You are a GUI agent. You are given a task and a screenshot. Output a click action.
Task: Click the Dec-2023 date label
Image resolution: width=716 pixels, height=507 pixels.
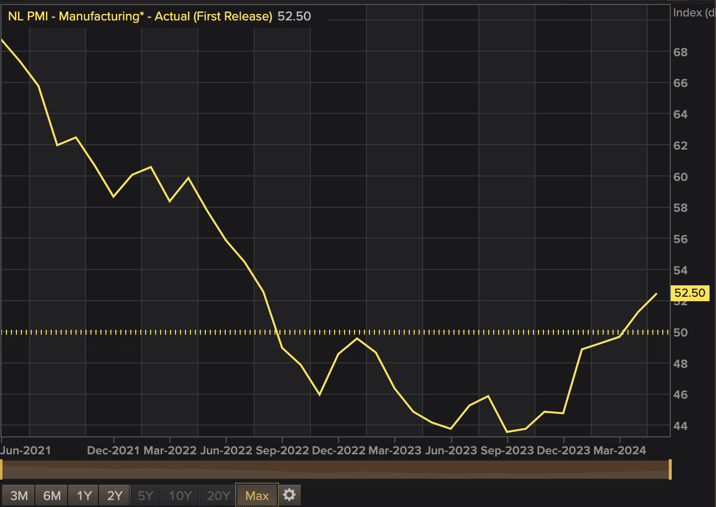pyautogui.click(x=564, y=450)
